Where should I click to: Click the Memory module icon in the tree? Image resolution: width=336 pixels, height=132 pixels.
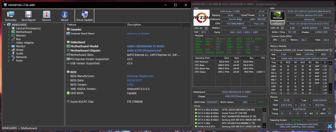[x=13, y=35]
